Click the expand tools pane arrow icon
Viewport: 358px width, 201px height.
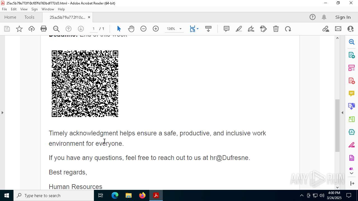352,183
